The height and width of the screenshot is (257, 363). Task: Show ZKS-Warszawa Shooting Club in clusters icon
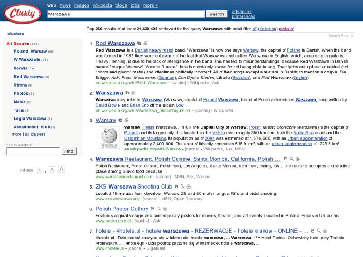pos(189,186)
